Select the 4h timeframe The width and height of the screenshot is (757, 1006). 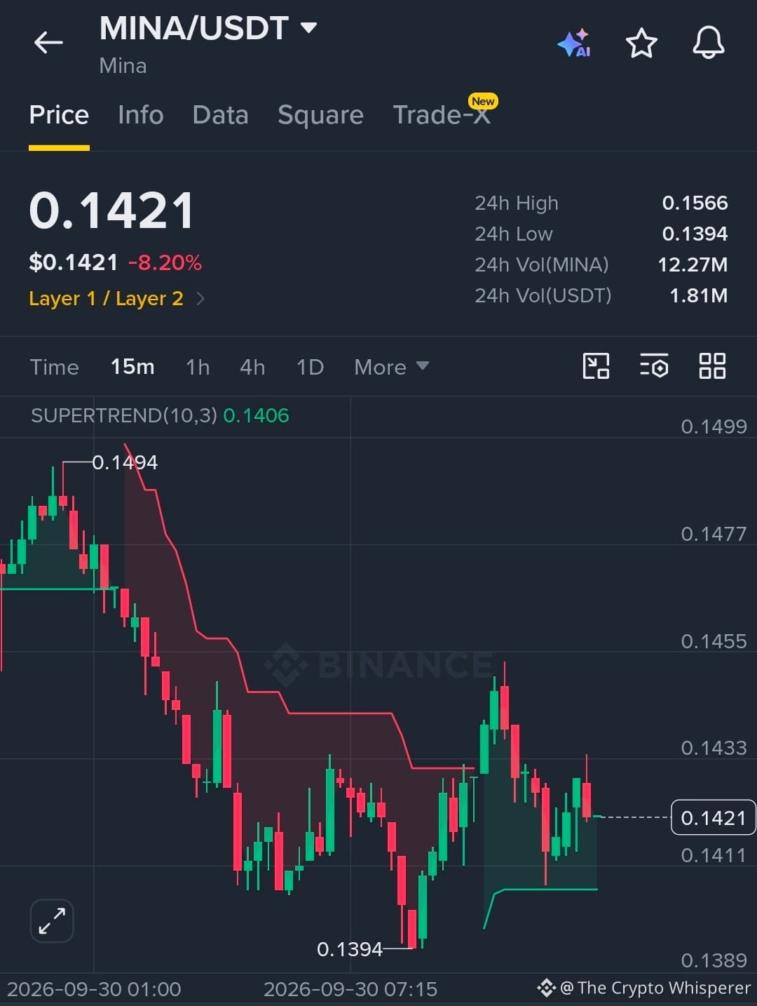252,367
